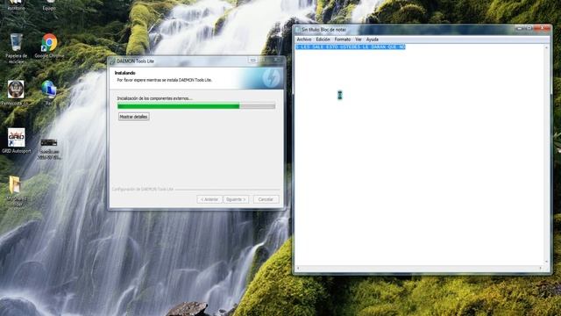Open the Formato menu in Notepad
Screen dimensions: 561x316
tap(343, 39)
